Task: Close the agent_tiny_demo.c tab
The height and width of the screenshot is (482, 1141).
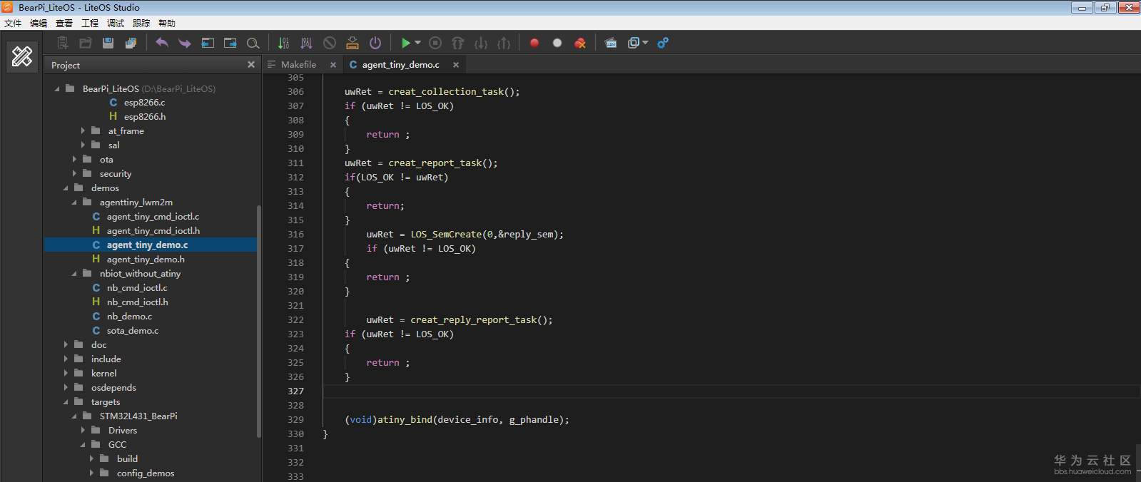Action: pos(455,64)
